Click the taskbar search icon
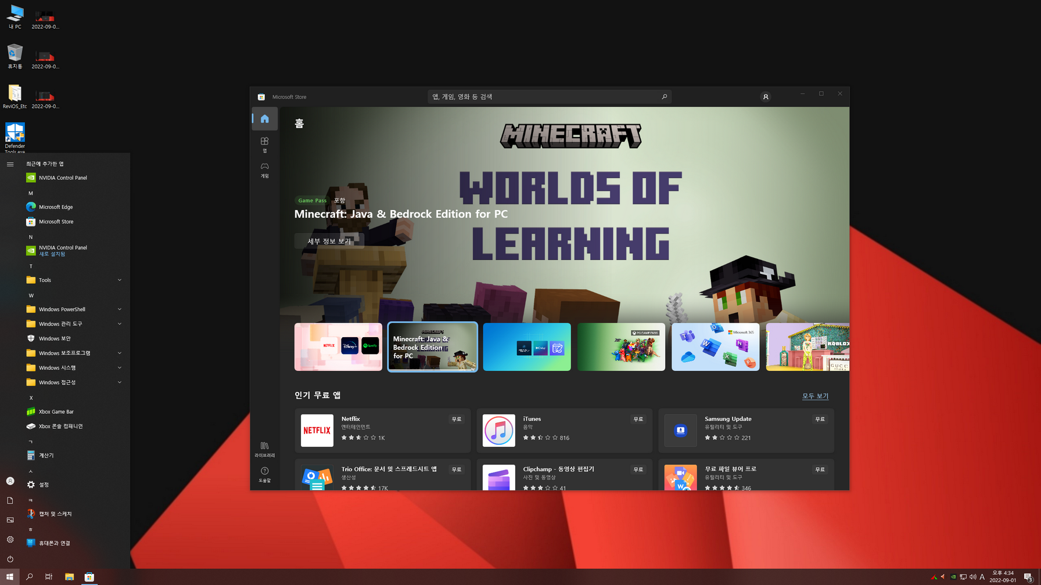 click(30, 577)
